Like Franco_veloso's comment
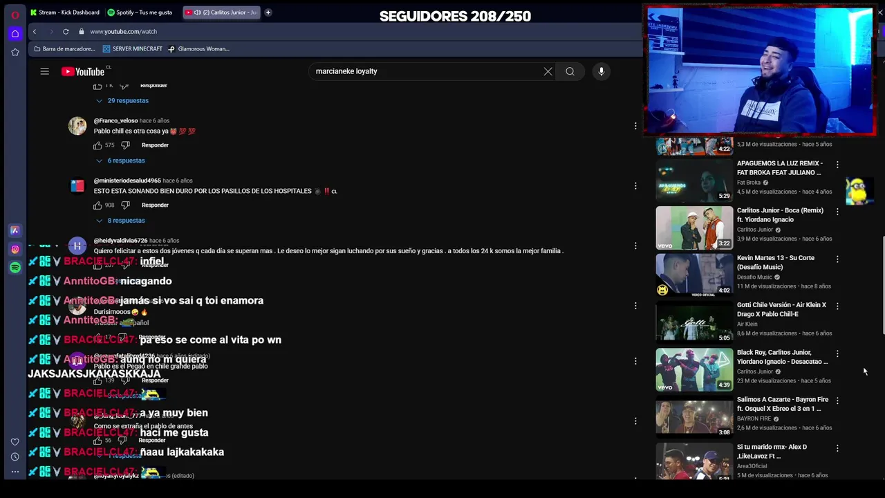885x498 pixels. pyautogui.click(x=97, y=145)
